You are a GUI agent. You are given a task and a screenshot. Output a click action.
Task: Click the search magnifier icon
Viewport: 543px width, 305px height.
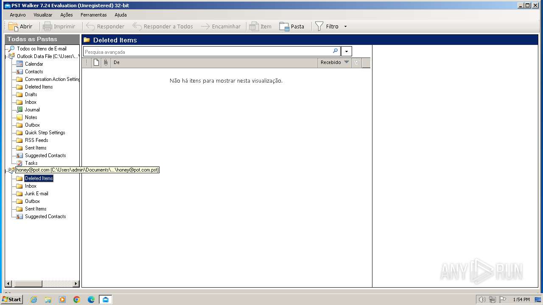click(335, 51)
